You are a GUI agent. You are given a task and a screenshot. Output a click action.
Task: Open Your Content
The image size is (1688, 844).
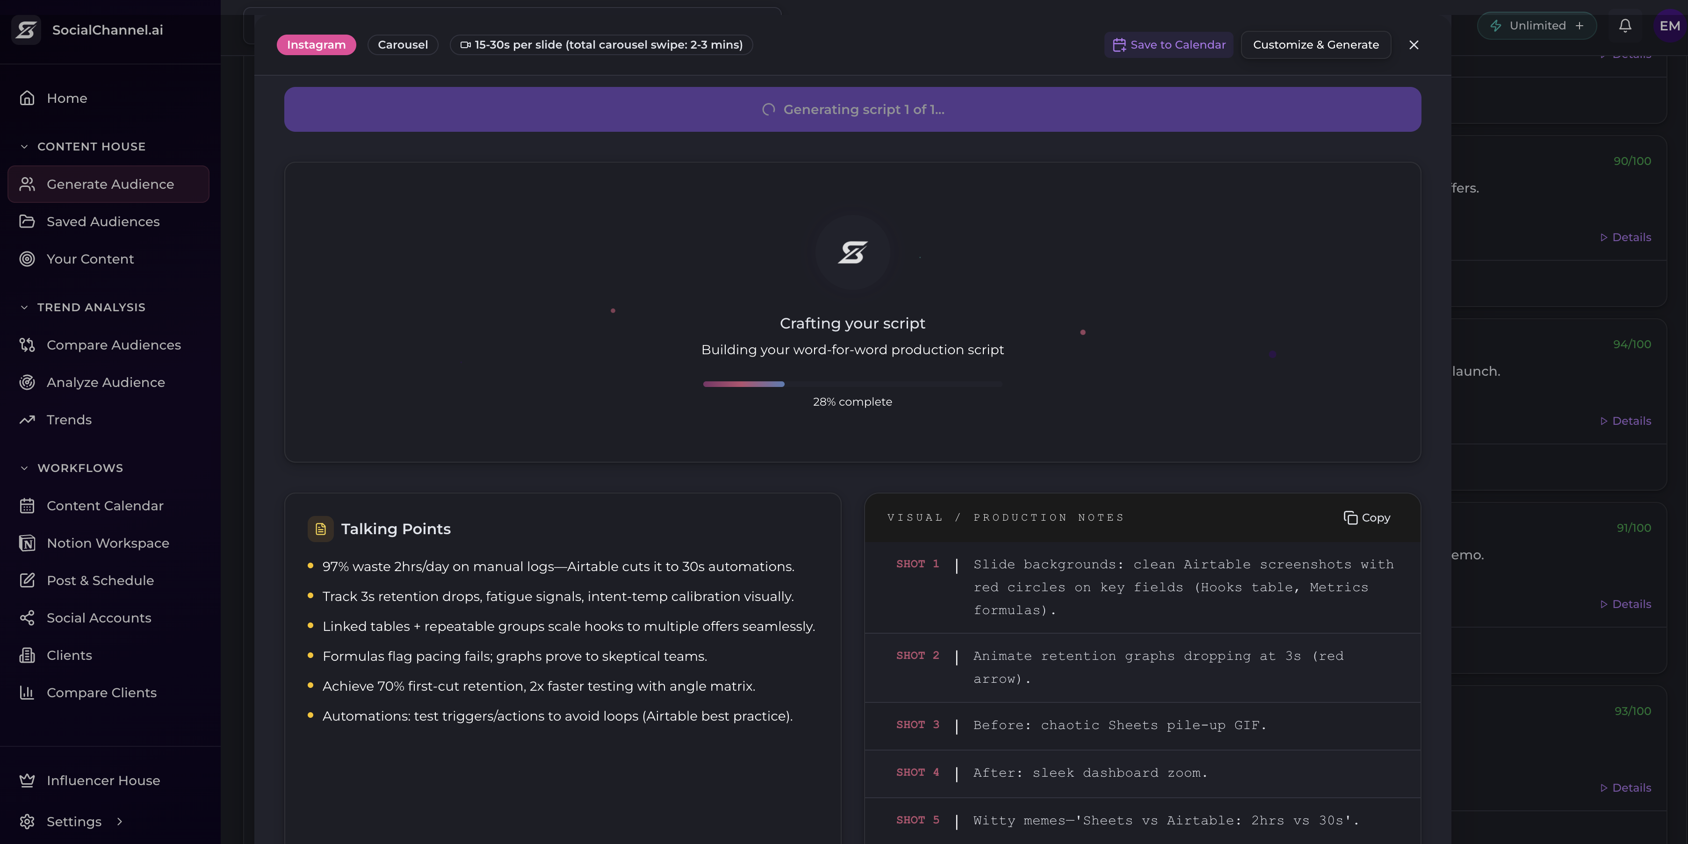[108, 258]
